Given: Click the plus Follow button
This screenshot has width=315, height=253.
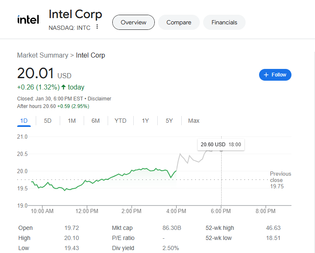Looking at the screenshot, I should 275,75.
